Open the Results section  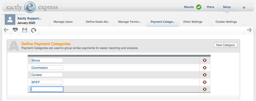coord(189,7)
